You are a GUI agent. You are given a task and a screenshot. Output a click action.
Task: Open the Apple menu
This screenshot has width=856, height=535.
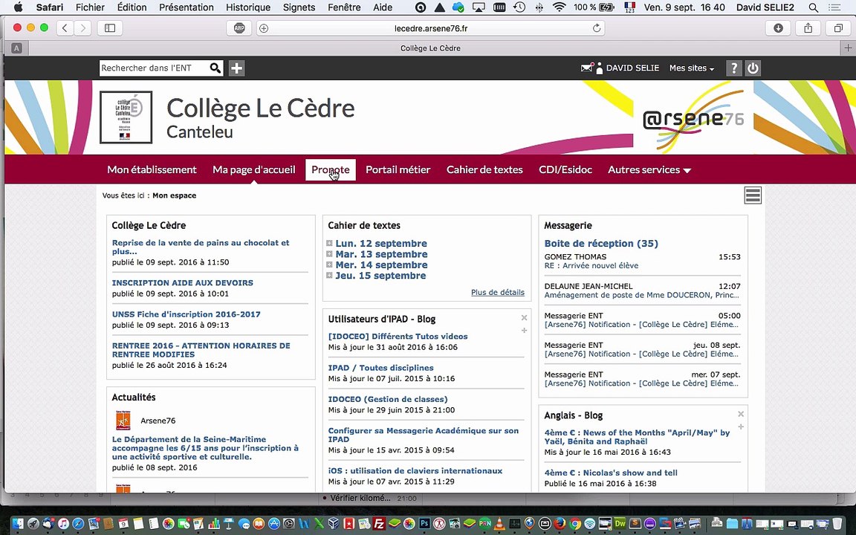[18, 7]
